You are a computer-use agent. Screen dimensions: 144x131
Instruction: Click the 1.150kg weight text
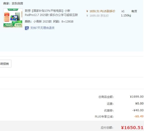pos(126,16)
